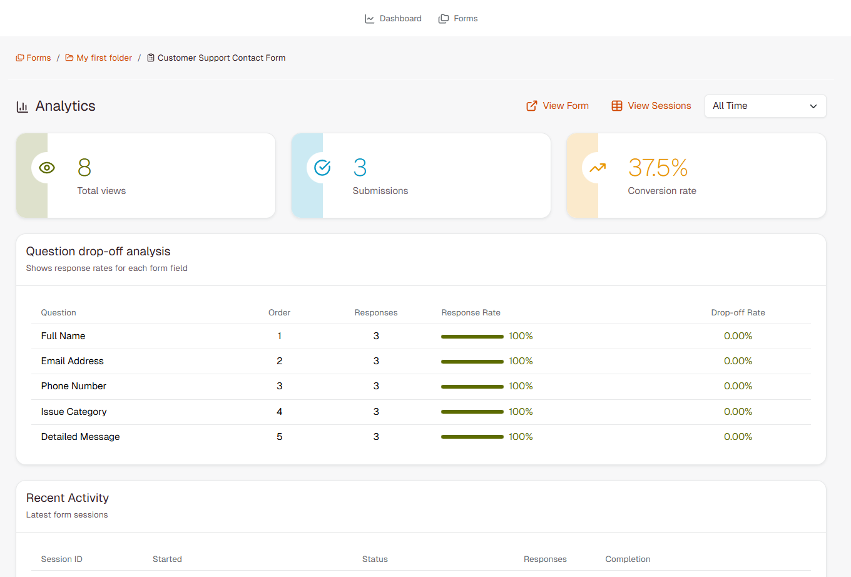851x577 pixels.
Task: Click the bar chart icon next to Analytics heading
Action: [22, 106]
